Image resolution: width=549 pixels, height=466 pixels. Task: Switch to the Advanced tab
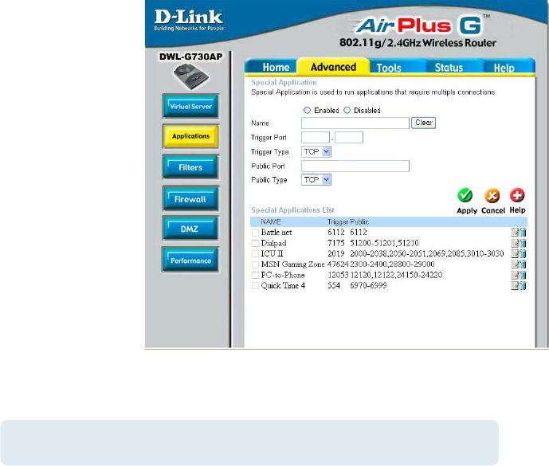[333, 67]
